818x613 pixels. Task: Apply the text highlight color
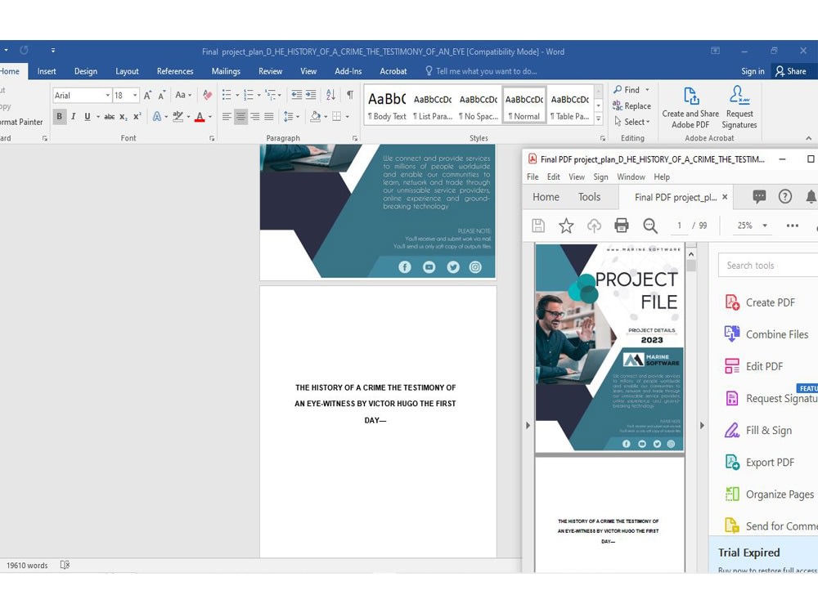click(x=178, y=117)
